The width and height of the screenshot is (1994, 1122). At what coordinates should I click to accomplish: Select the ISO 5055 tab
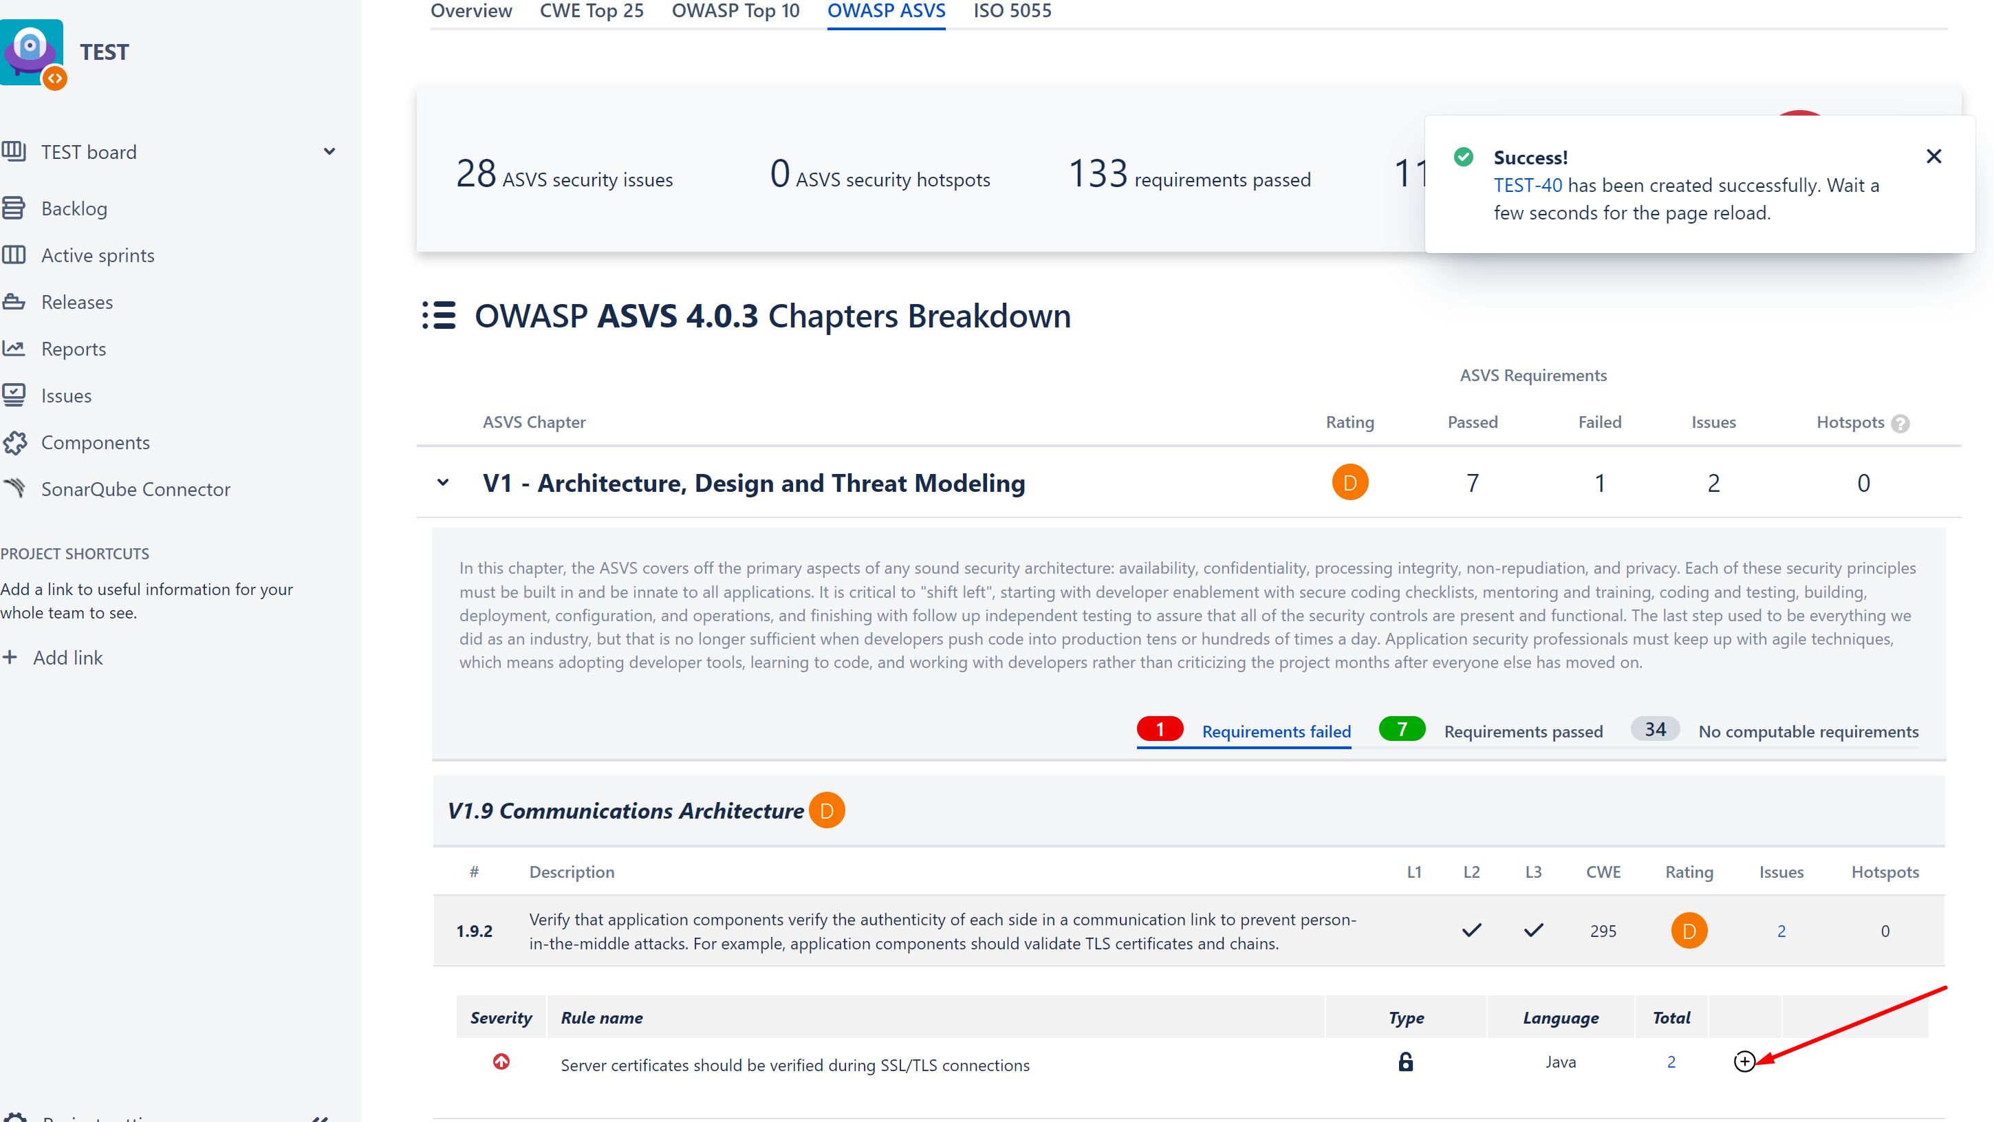click(x=1009, y=11)
